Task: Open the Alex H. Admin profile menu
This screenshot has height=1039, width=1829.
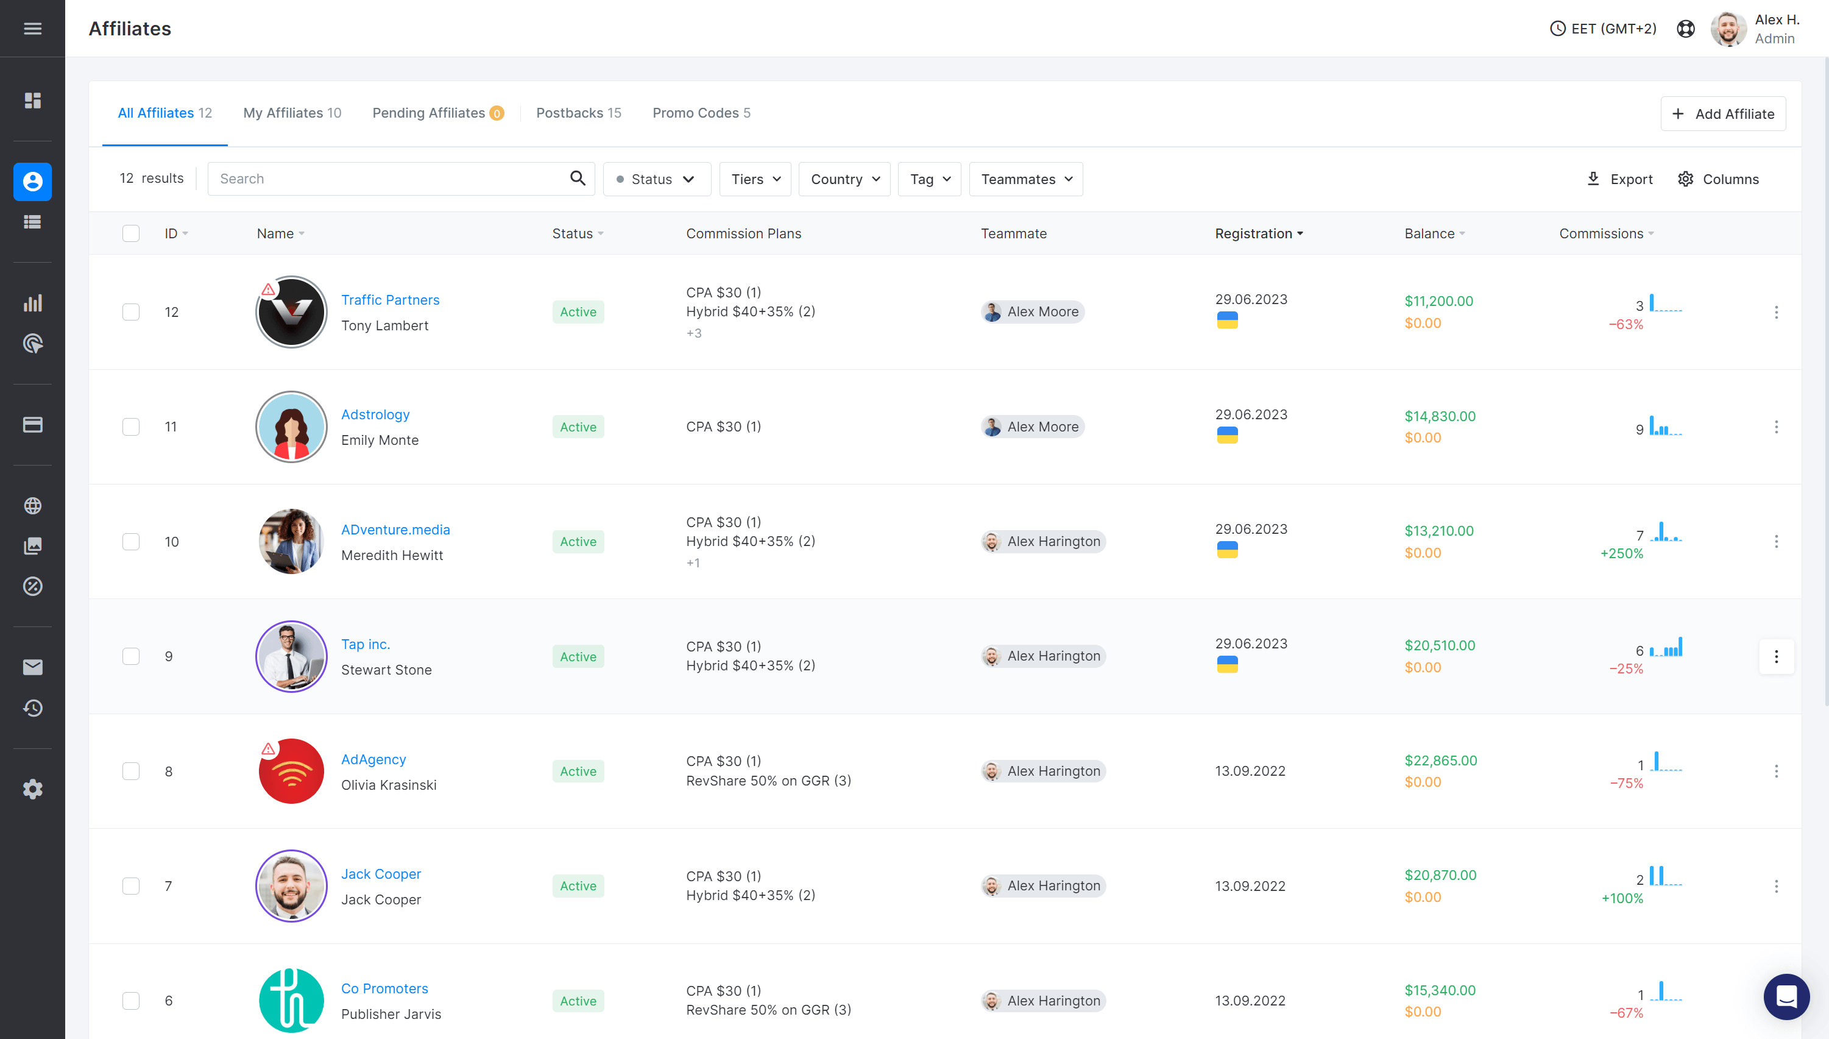Action: coord(1755,29)
